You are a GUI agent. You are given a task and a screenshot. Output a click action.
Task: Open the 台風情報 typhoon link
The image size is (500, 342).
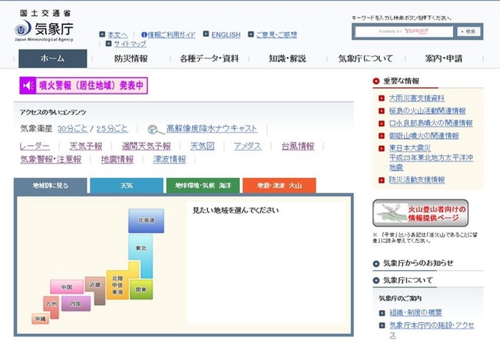(297, 146)
